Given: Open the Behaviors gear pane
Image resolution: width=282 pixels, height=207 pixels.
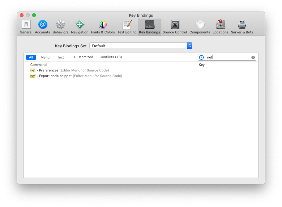Looking at the screenshot, I should pos(60,27).
